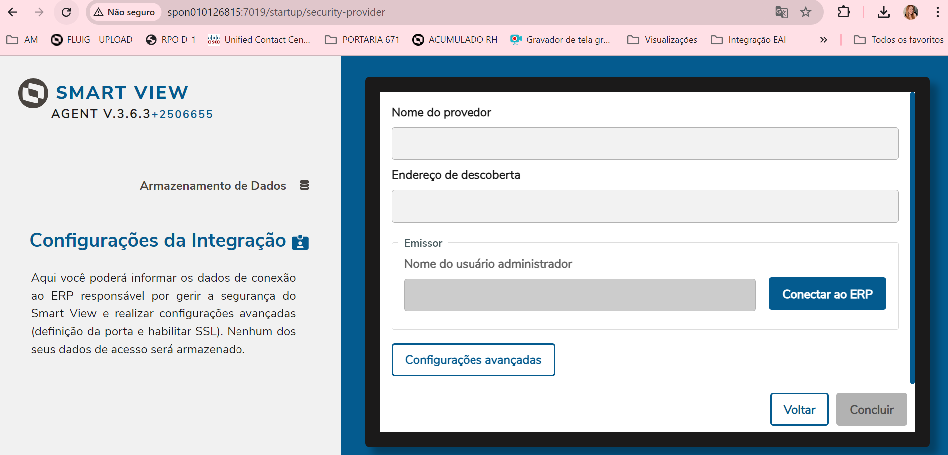Screen dimensions: 948x455
Task: Click the 'Emissor' group label
Action: coord(423,243)
